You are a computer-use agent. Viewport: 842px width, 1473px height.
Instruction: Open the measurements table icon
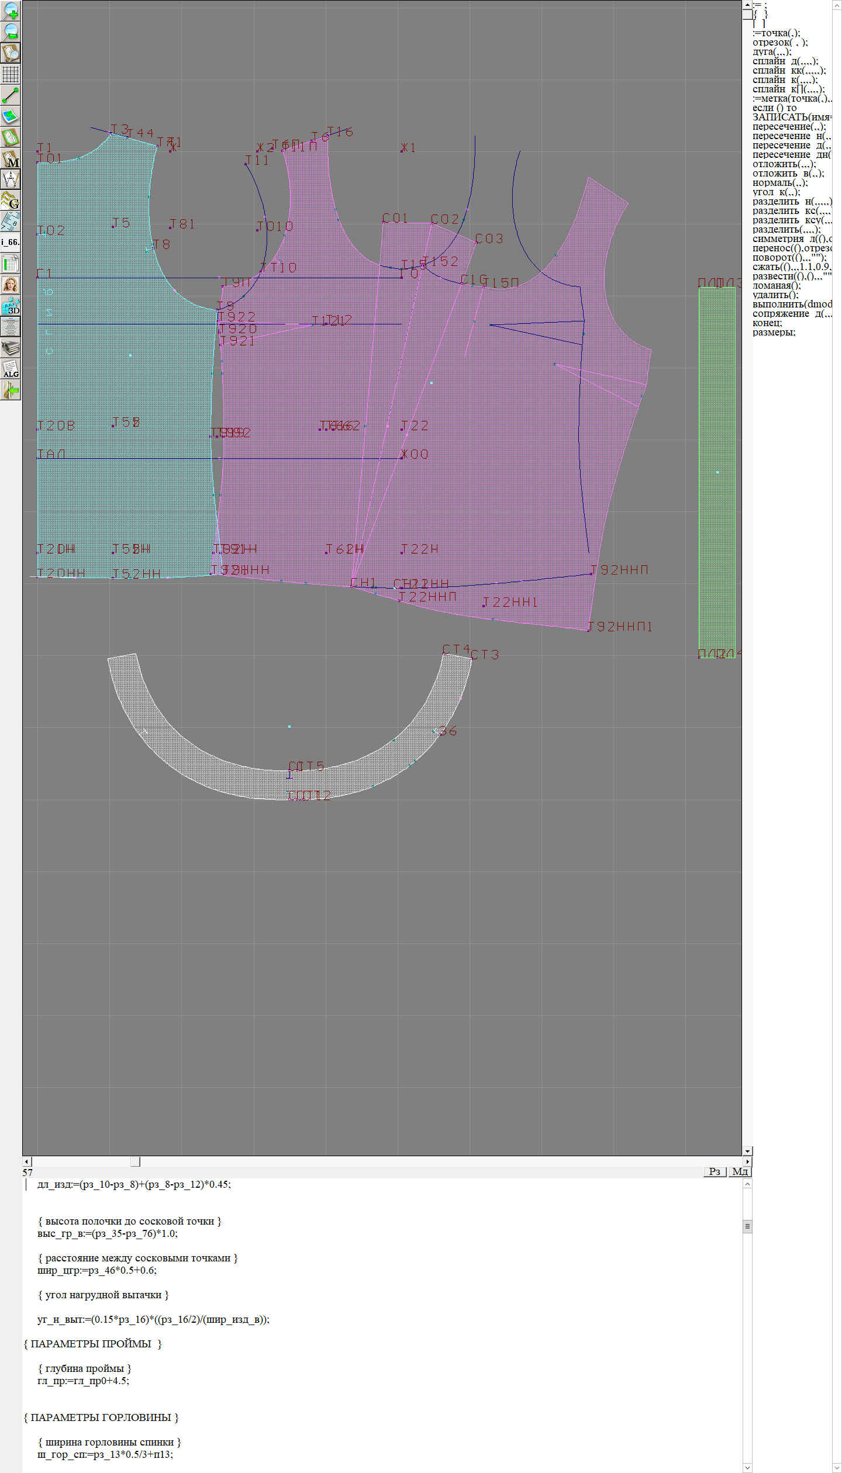(11, 264)
